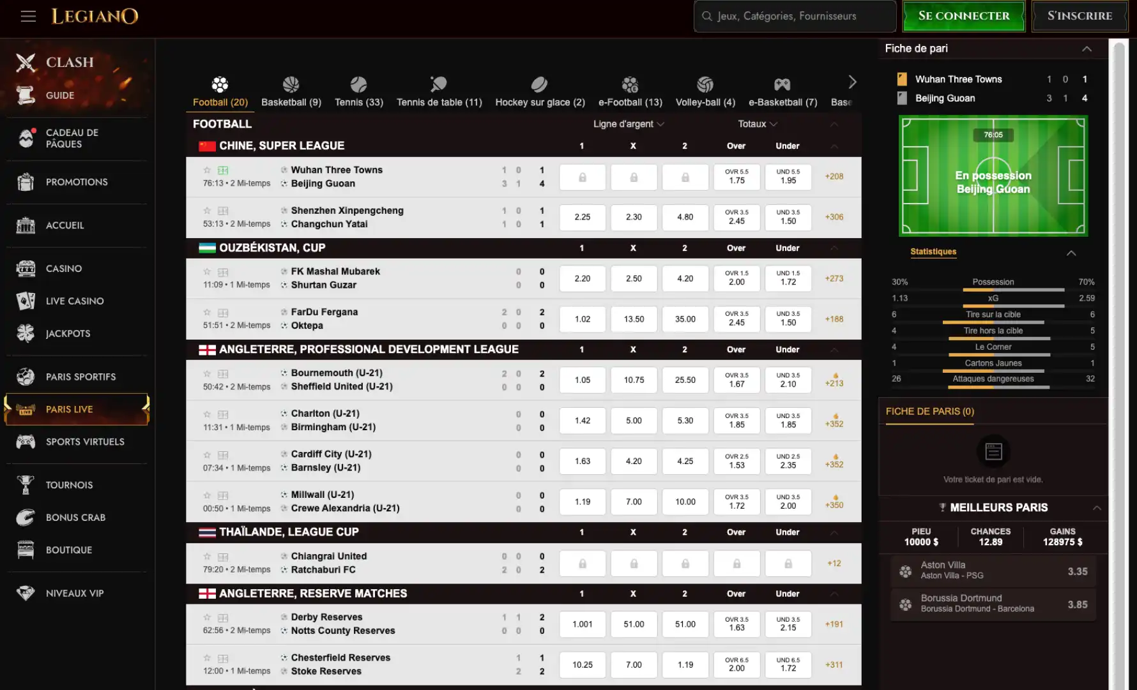Collapse the Statistiques section

[x=1071, y=253]
